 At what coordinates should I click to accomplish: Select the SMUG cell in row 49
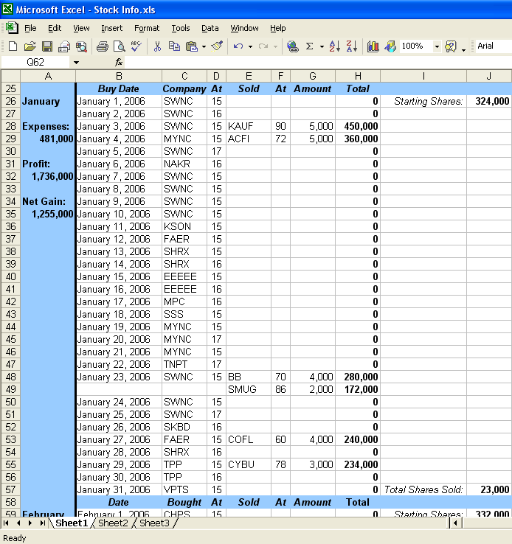pyautogui.click(x=249, y=389)
